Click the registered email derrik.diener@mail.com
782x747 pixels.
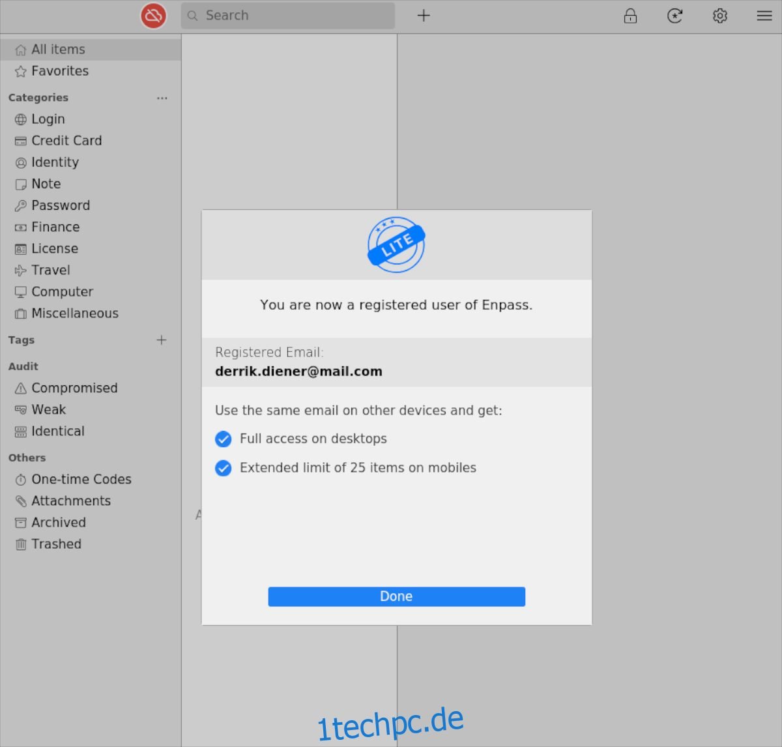tap(299, 372)
